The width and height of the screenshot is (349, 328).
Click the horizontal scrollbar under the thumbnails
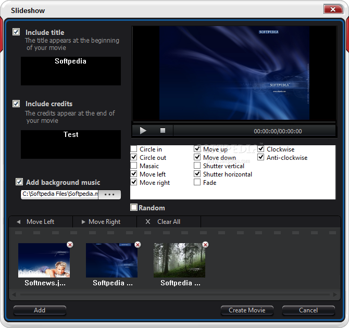174,295
